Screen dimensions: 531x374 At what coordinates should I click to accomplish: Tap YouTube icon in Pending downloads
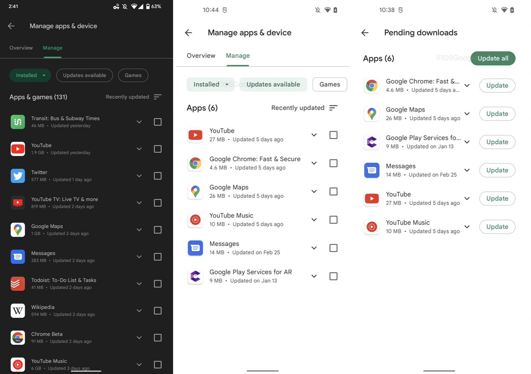click(x=372, y=199)
